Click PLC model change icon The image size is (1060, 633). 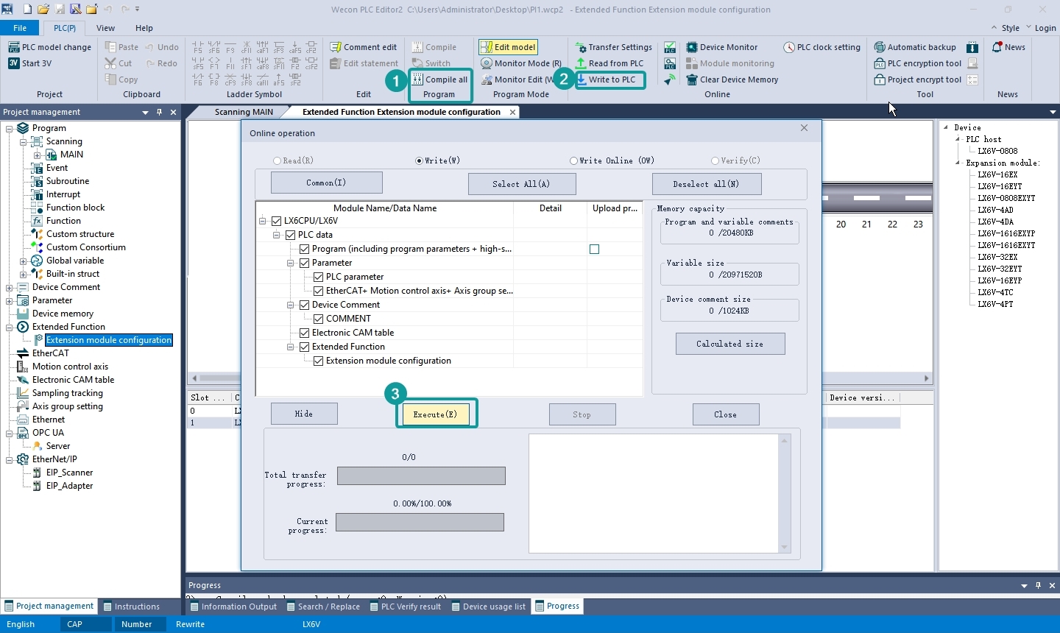coord(13,47)
